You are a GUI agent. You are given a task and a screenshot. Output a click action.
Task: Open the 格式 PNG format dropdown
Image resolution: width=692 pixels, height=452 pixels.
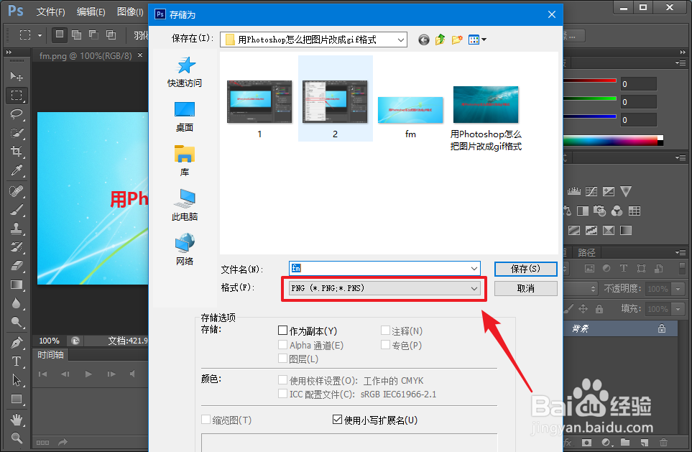click(x=384, y=288)
